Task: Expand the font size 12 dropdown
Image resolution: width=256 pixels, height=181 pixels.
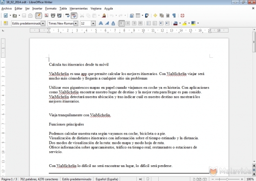Action: click(93, 24)
